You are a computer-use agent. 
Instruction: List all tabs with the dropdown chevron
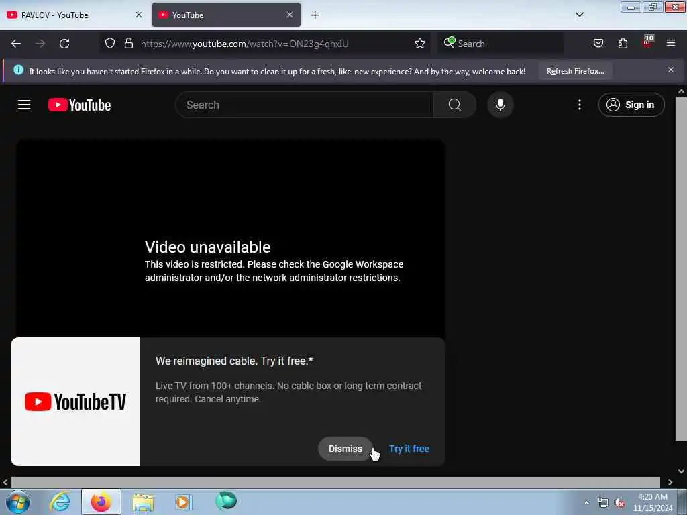pos(579,15)
